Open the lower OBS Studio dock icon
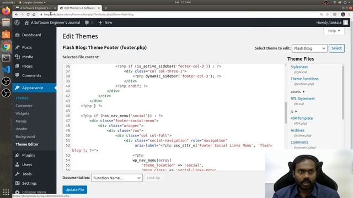353x198 pixels. (x=6, y=93)
